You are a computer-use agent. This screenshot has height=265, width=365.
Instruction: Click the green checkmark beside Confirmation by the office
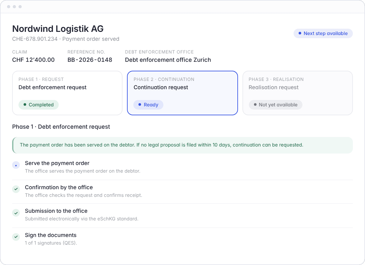coord(16,189)
